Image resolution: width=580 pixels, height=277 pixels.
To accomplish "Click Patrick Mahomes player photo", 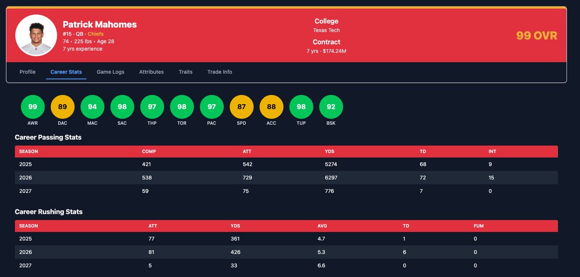I will [x=36, y=36].
